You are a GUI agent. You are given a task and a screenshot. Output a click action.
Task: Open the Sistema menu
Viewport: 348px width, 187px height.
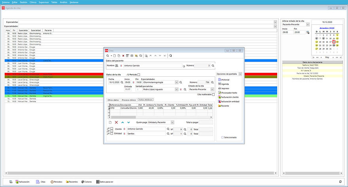(6, 2)
